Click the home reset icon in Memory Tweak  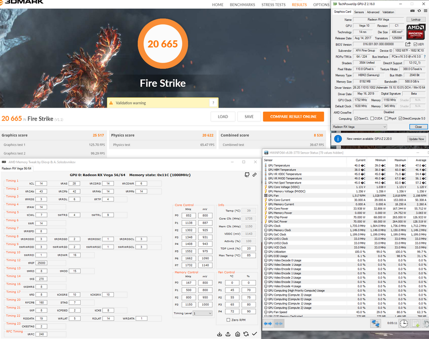237,334
